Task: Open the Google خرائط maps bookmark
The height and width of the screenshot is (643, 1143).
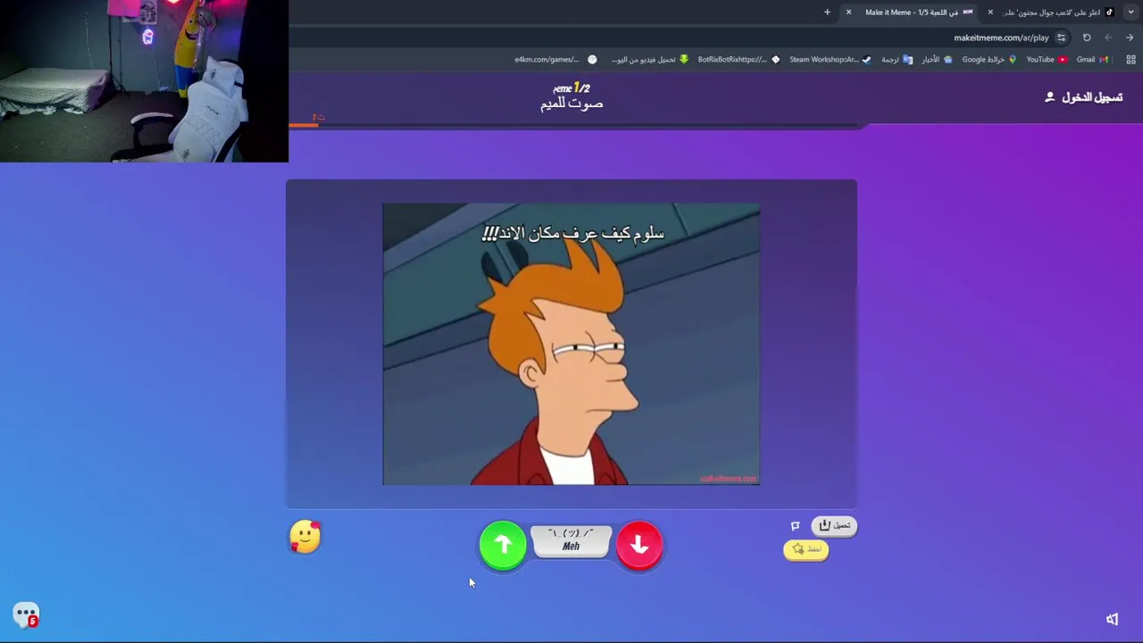Action: [x=989, y=60]
